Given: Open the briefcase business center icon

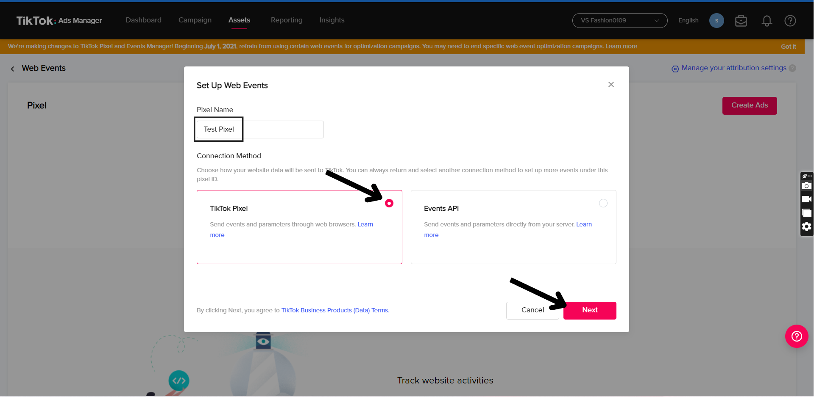Looking at the screenshot, I should [x=741, y=20].
